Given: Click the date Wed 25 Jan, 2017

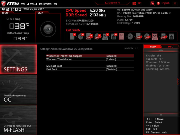Looking at the screenshot, I should pyautogui.click(x=33, y=9).
